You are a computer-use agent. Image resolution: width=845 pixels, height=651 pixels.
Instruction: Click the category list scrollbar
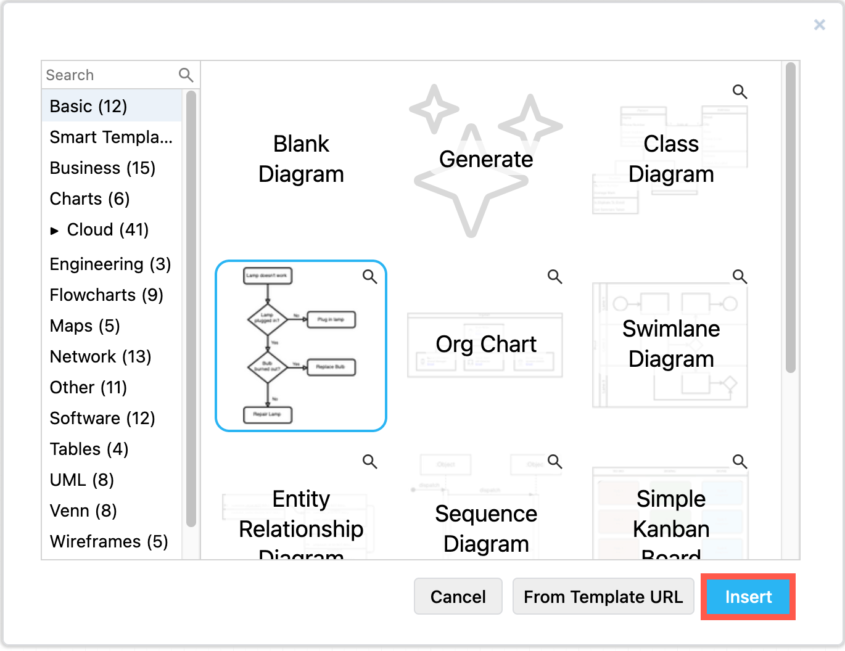pos(190,308)
